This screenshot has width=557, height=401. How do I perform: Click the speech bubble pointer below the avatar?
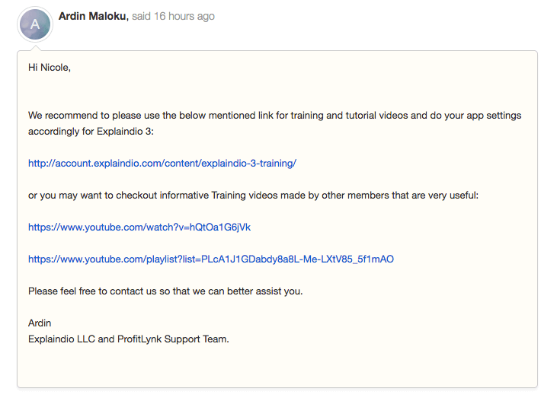[35, 47]
